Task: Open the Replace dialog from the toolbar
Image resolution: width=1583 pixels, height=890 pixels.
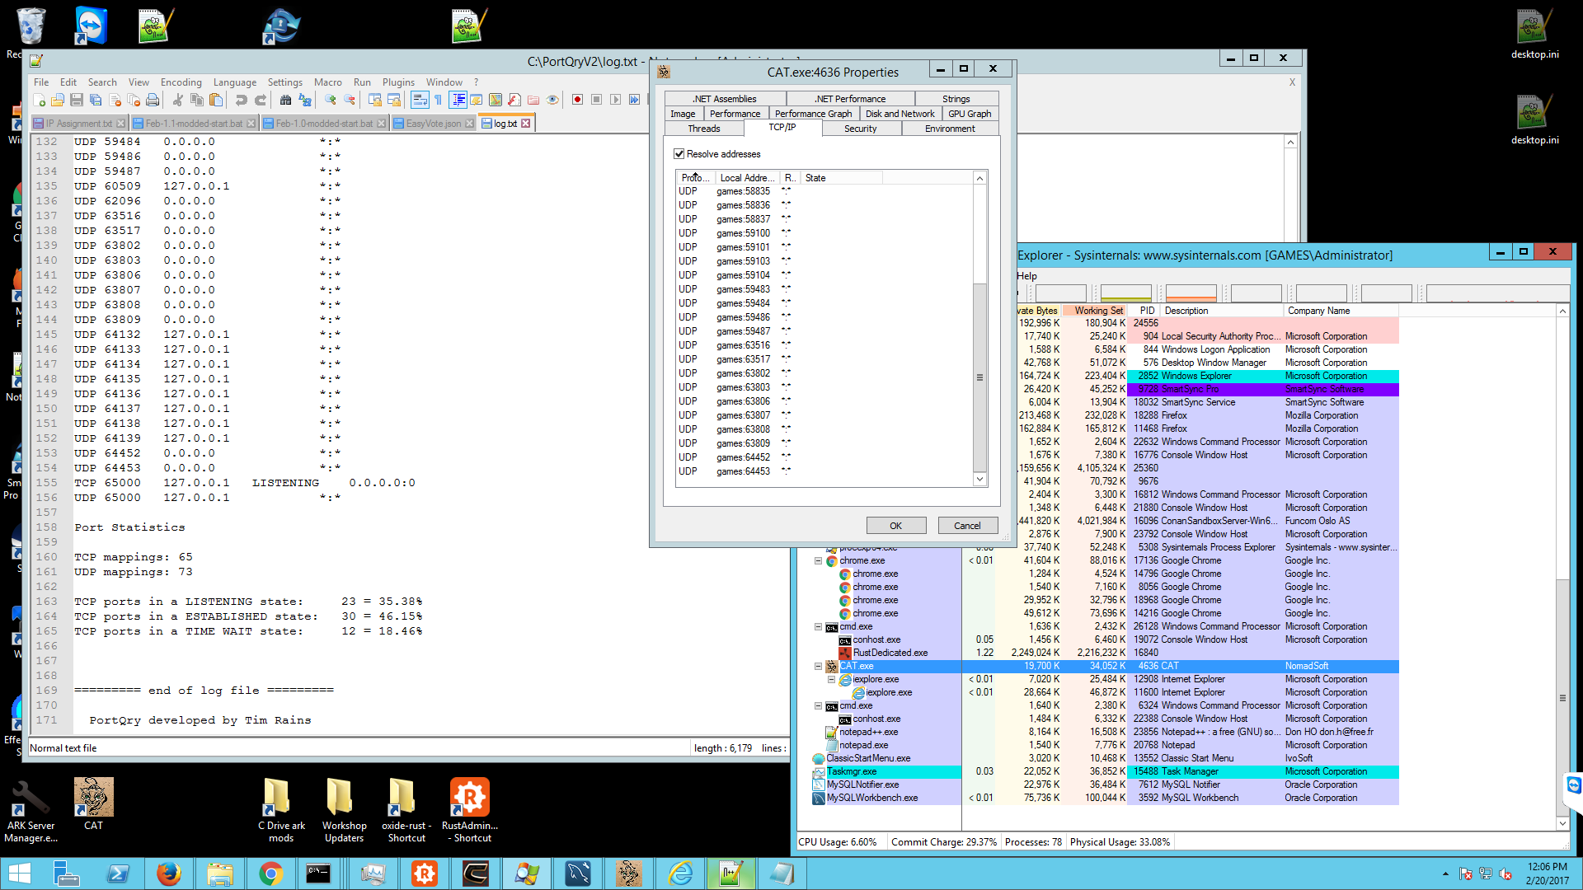Action: 305,100
